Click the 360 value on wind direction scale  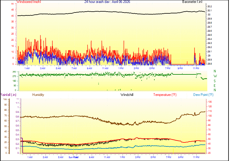coord(14,71)
